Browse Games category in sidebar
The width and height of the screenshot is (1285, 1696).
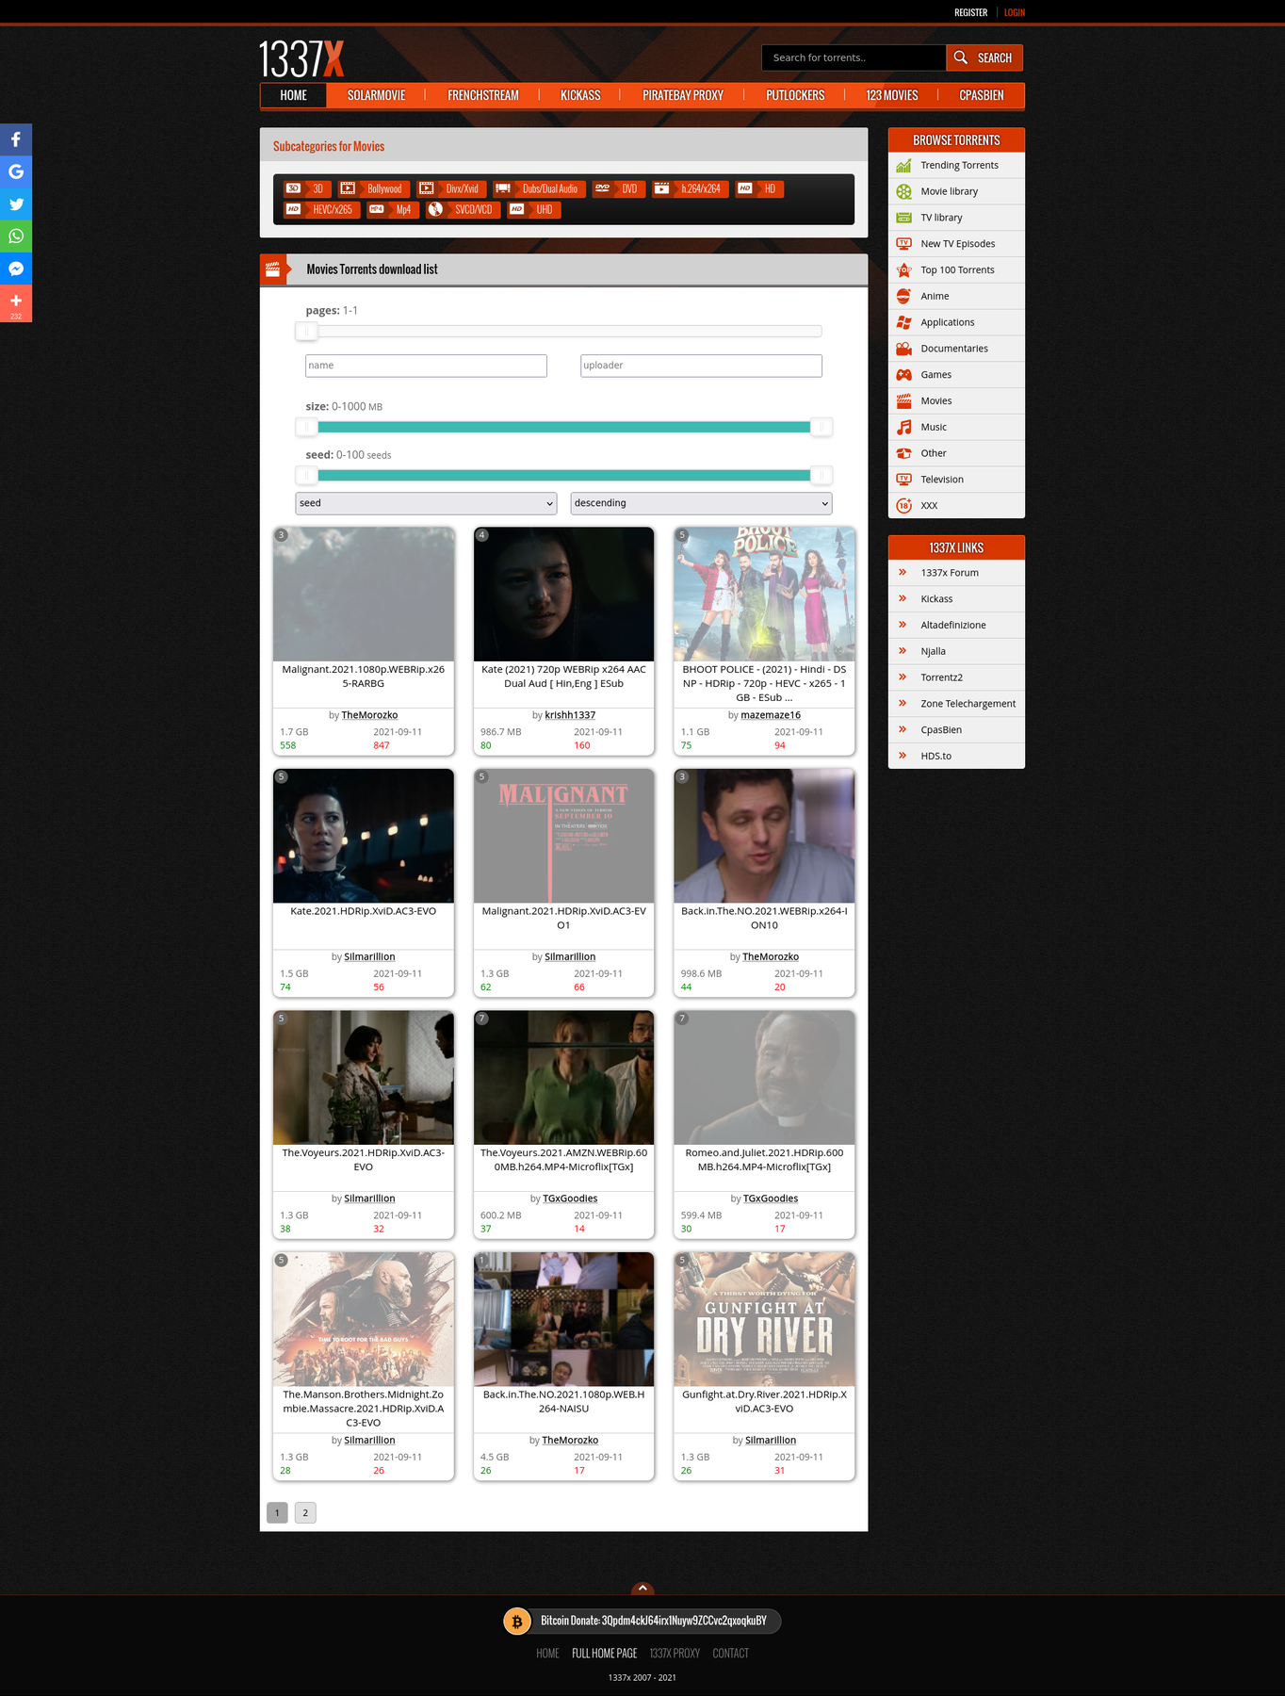point(956,375)
